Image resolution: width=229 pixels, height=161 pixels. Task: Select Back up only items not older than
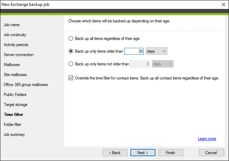pyautogui.click(x=71, y=64)
